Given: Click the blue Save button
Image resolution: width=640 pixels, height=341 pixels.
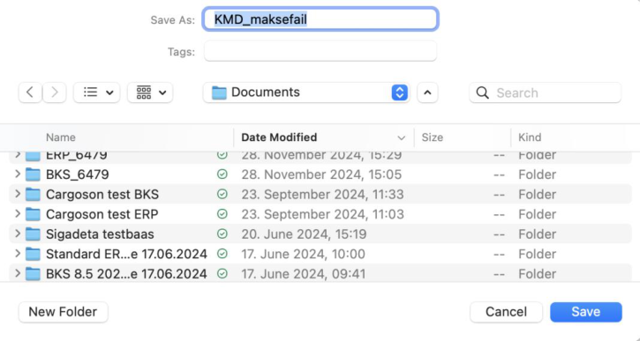Looking at the screenshot, I should [x=586, y=312].
